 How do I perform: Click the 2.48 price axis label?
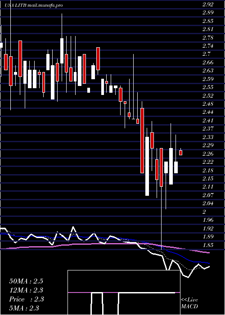(x=208, y=104)
